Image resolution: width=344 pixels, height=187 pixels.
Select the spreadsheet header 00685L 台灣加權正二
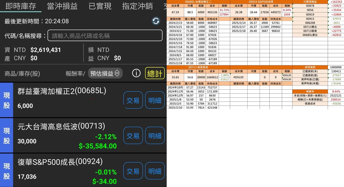coord(198,2)
